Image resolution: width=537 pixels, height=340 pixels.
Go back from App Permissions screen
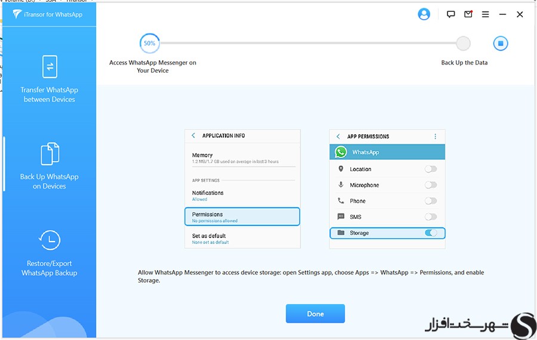pyautogui.click(x=338, y=136)
